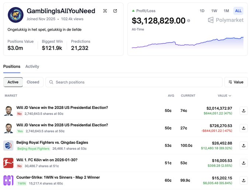Switch to the Closed positions filter
251x191 pixels.
tap(33, 82)
